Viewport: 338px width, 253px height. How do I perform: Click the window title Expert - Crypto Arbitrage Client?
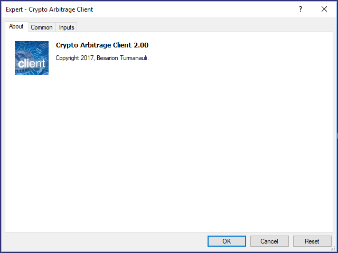[x=49, y=9]
